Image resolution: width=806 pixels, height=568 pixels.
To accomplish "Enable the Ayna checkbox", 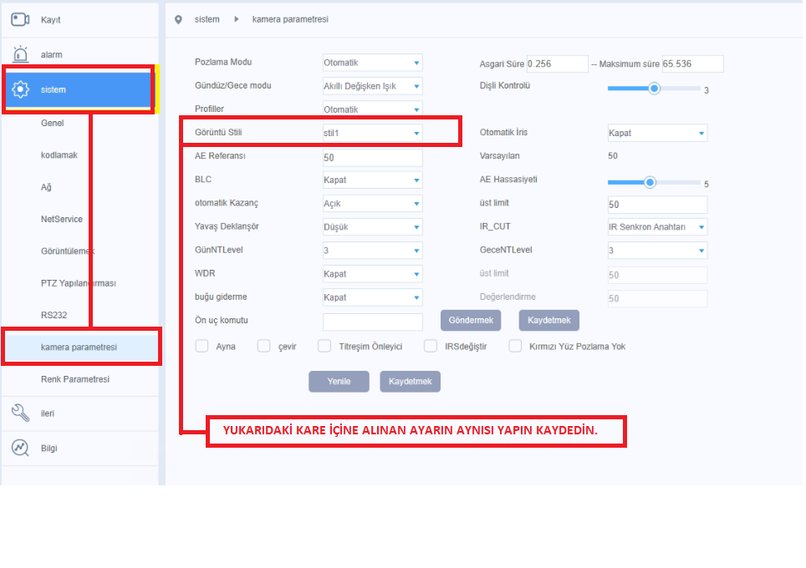I will pos(201,346).
